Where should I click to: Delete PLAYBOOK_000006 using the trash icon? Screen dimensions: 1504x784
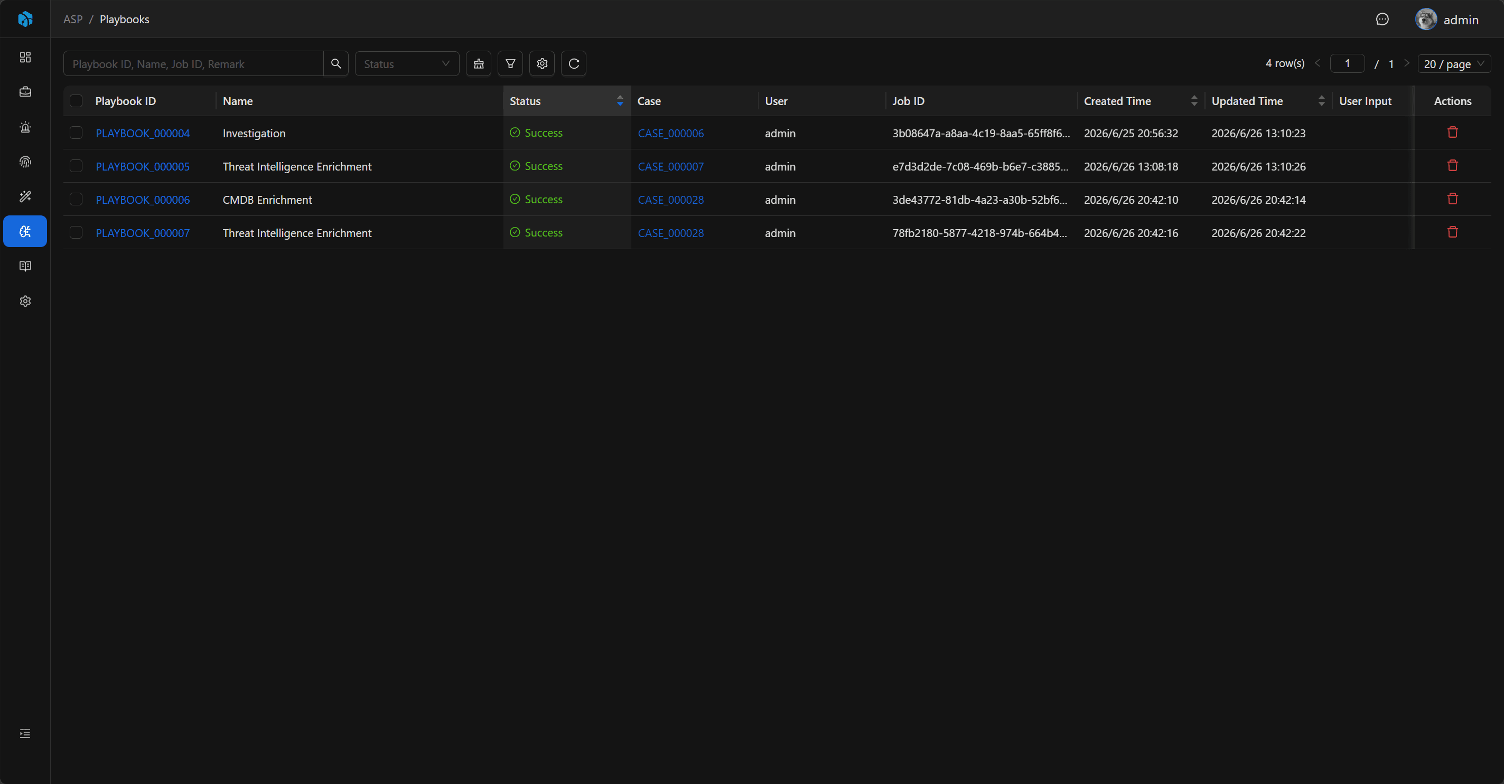click(1453, 199)
